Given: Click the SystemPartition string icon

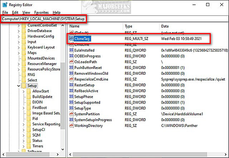Looking at the screenshot, I should point(71,114).
